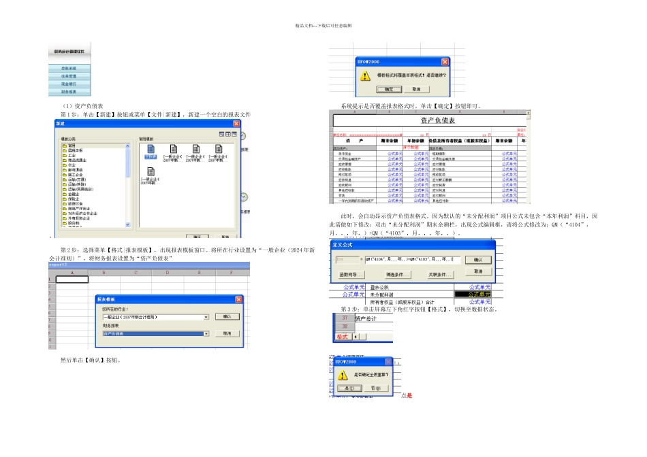Click column B header in report2
Image resolution: width=647 pixels, height=457 pixels.
(104, 273)
